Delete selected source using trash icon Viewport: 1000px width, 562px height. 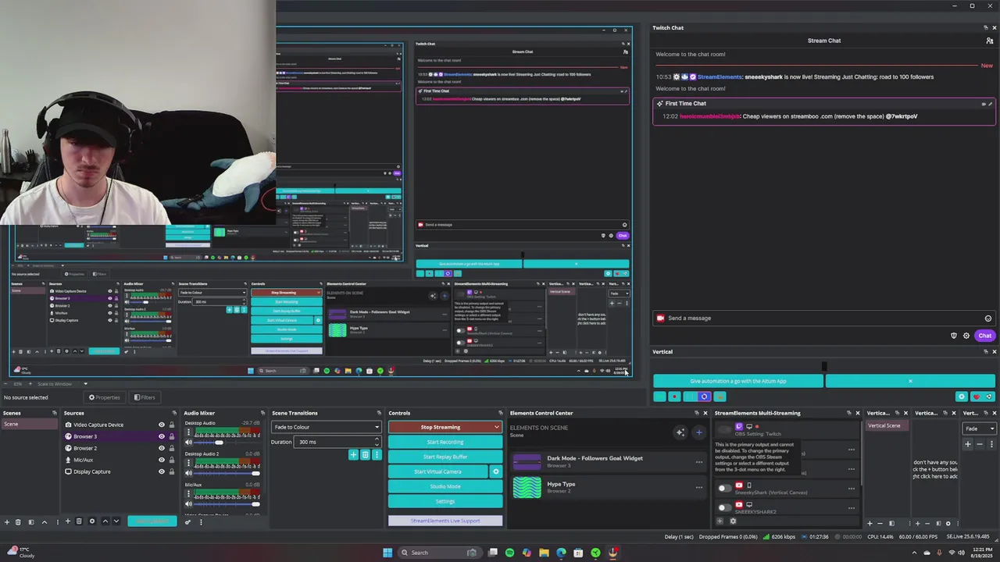point(79,521)
